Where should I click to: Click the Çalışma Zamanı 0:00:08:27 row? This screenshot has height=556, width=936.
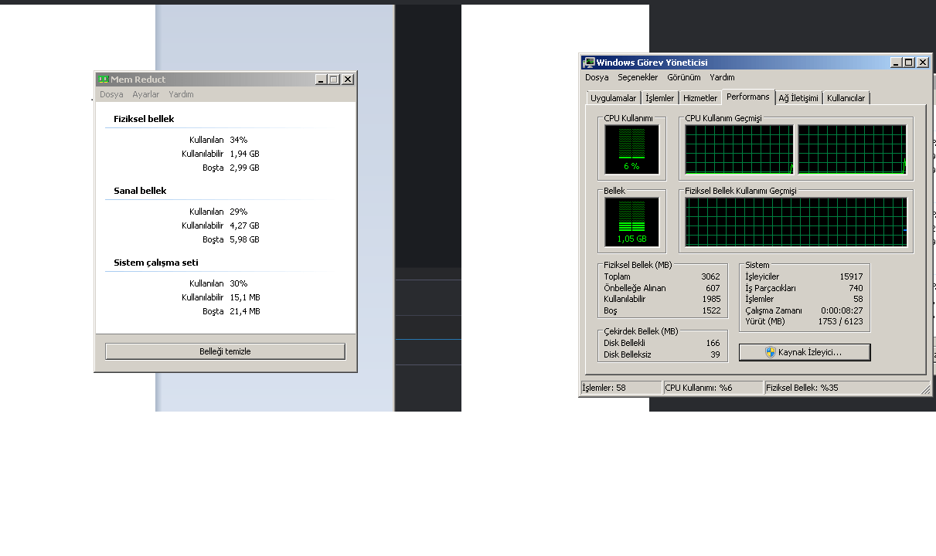[804, 310]
